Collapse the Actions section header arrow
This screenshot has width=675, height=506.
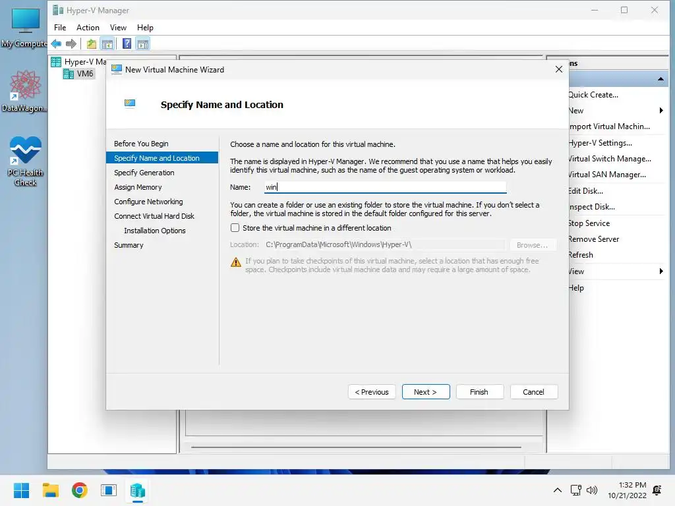pyautogui.click(x=660, y=79)
